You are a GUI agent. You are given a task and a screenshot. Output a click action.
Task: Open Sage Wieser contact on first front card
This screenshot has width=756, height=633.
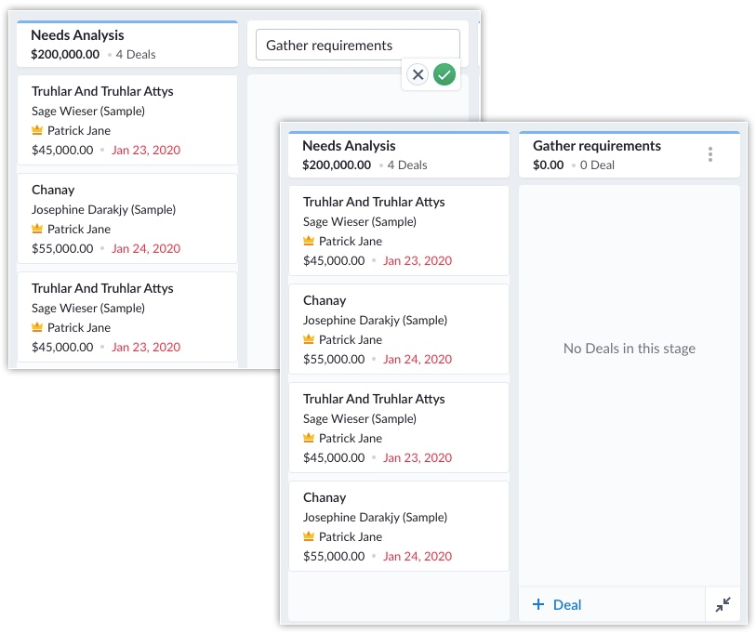click(359, 221)
